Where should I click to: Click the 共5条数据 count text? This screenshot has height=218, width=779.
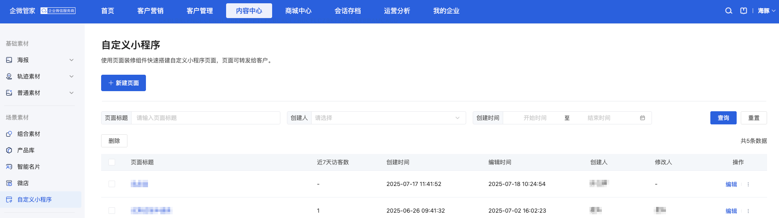click(x=754, y=141)
